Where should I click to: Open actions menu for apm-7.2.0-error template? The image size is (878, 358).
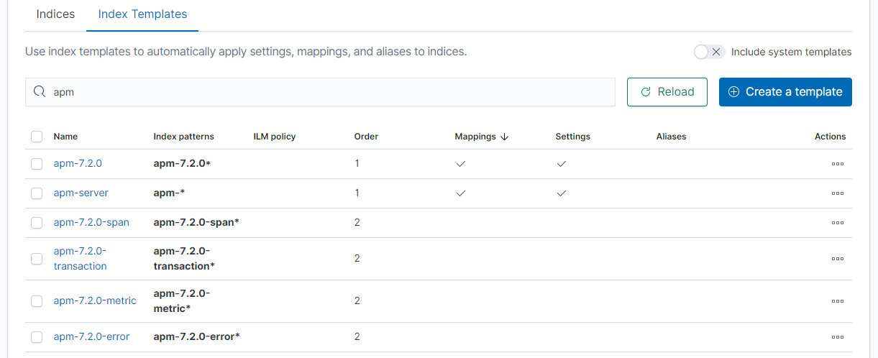[x=837, y=337]
